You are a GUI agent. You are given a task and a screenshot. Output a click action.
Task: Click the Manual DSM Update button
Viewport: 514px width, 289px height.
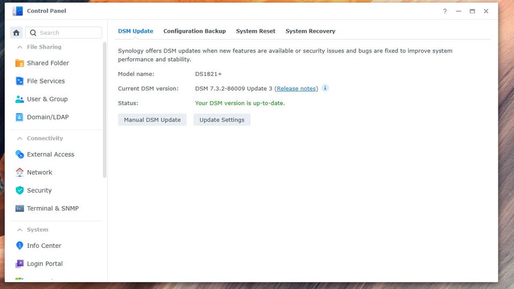pos(152,120)
